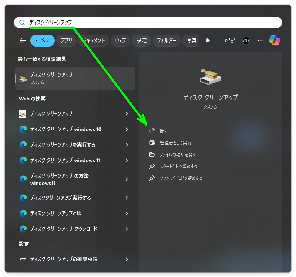Switch to the 写真 filter tab
Image resolution: width=296 pixels, height=277 pixels.
[x=191, y=41]
